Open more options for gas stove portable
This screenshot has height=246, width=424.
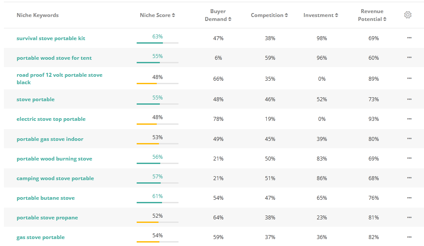coord(409,237)
